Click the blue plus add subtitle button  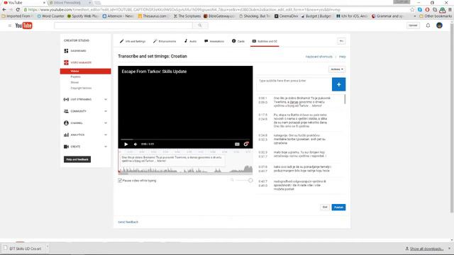[338, 84]
